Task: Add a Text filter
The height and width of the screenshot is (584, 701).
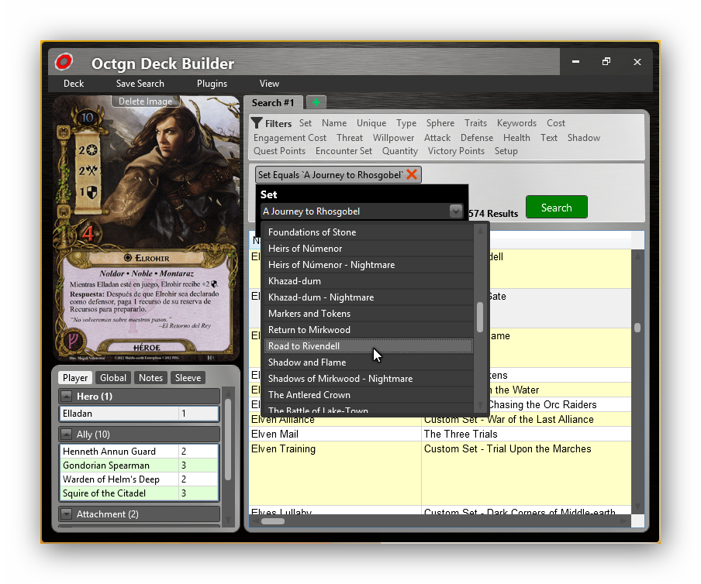Action: coord(548,138)
